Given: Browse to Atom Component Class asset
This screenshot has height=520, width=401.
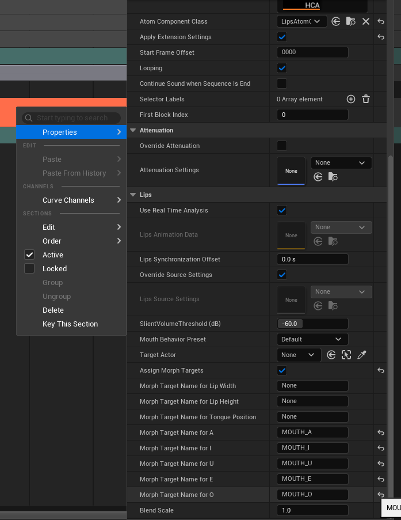Looking at the screenshot, I should click(x=351, y=21).
